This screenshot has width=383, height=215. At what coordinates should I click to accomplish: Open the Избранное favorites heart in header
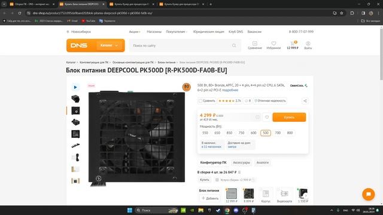pos(273,45)
